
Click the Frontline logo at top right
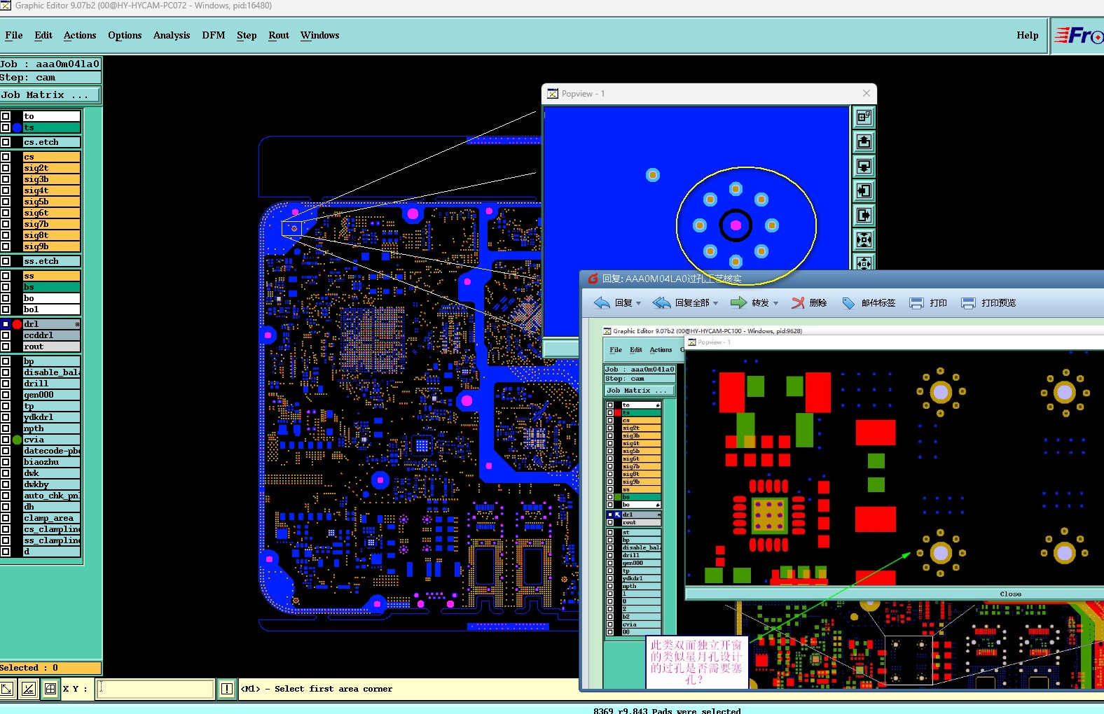coord(1078,35)
